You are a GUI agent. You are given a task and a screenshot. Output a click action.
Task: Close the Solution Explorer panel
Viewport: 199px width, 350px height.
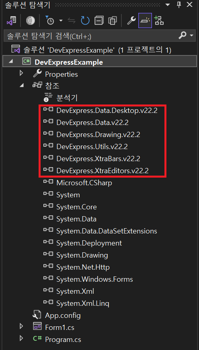click(189, 5)
